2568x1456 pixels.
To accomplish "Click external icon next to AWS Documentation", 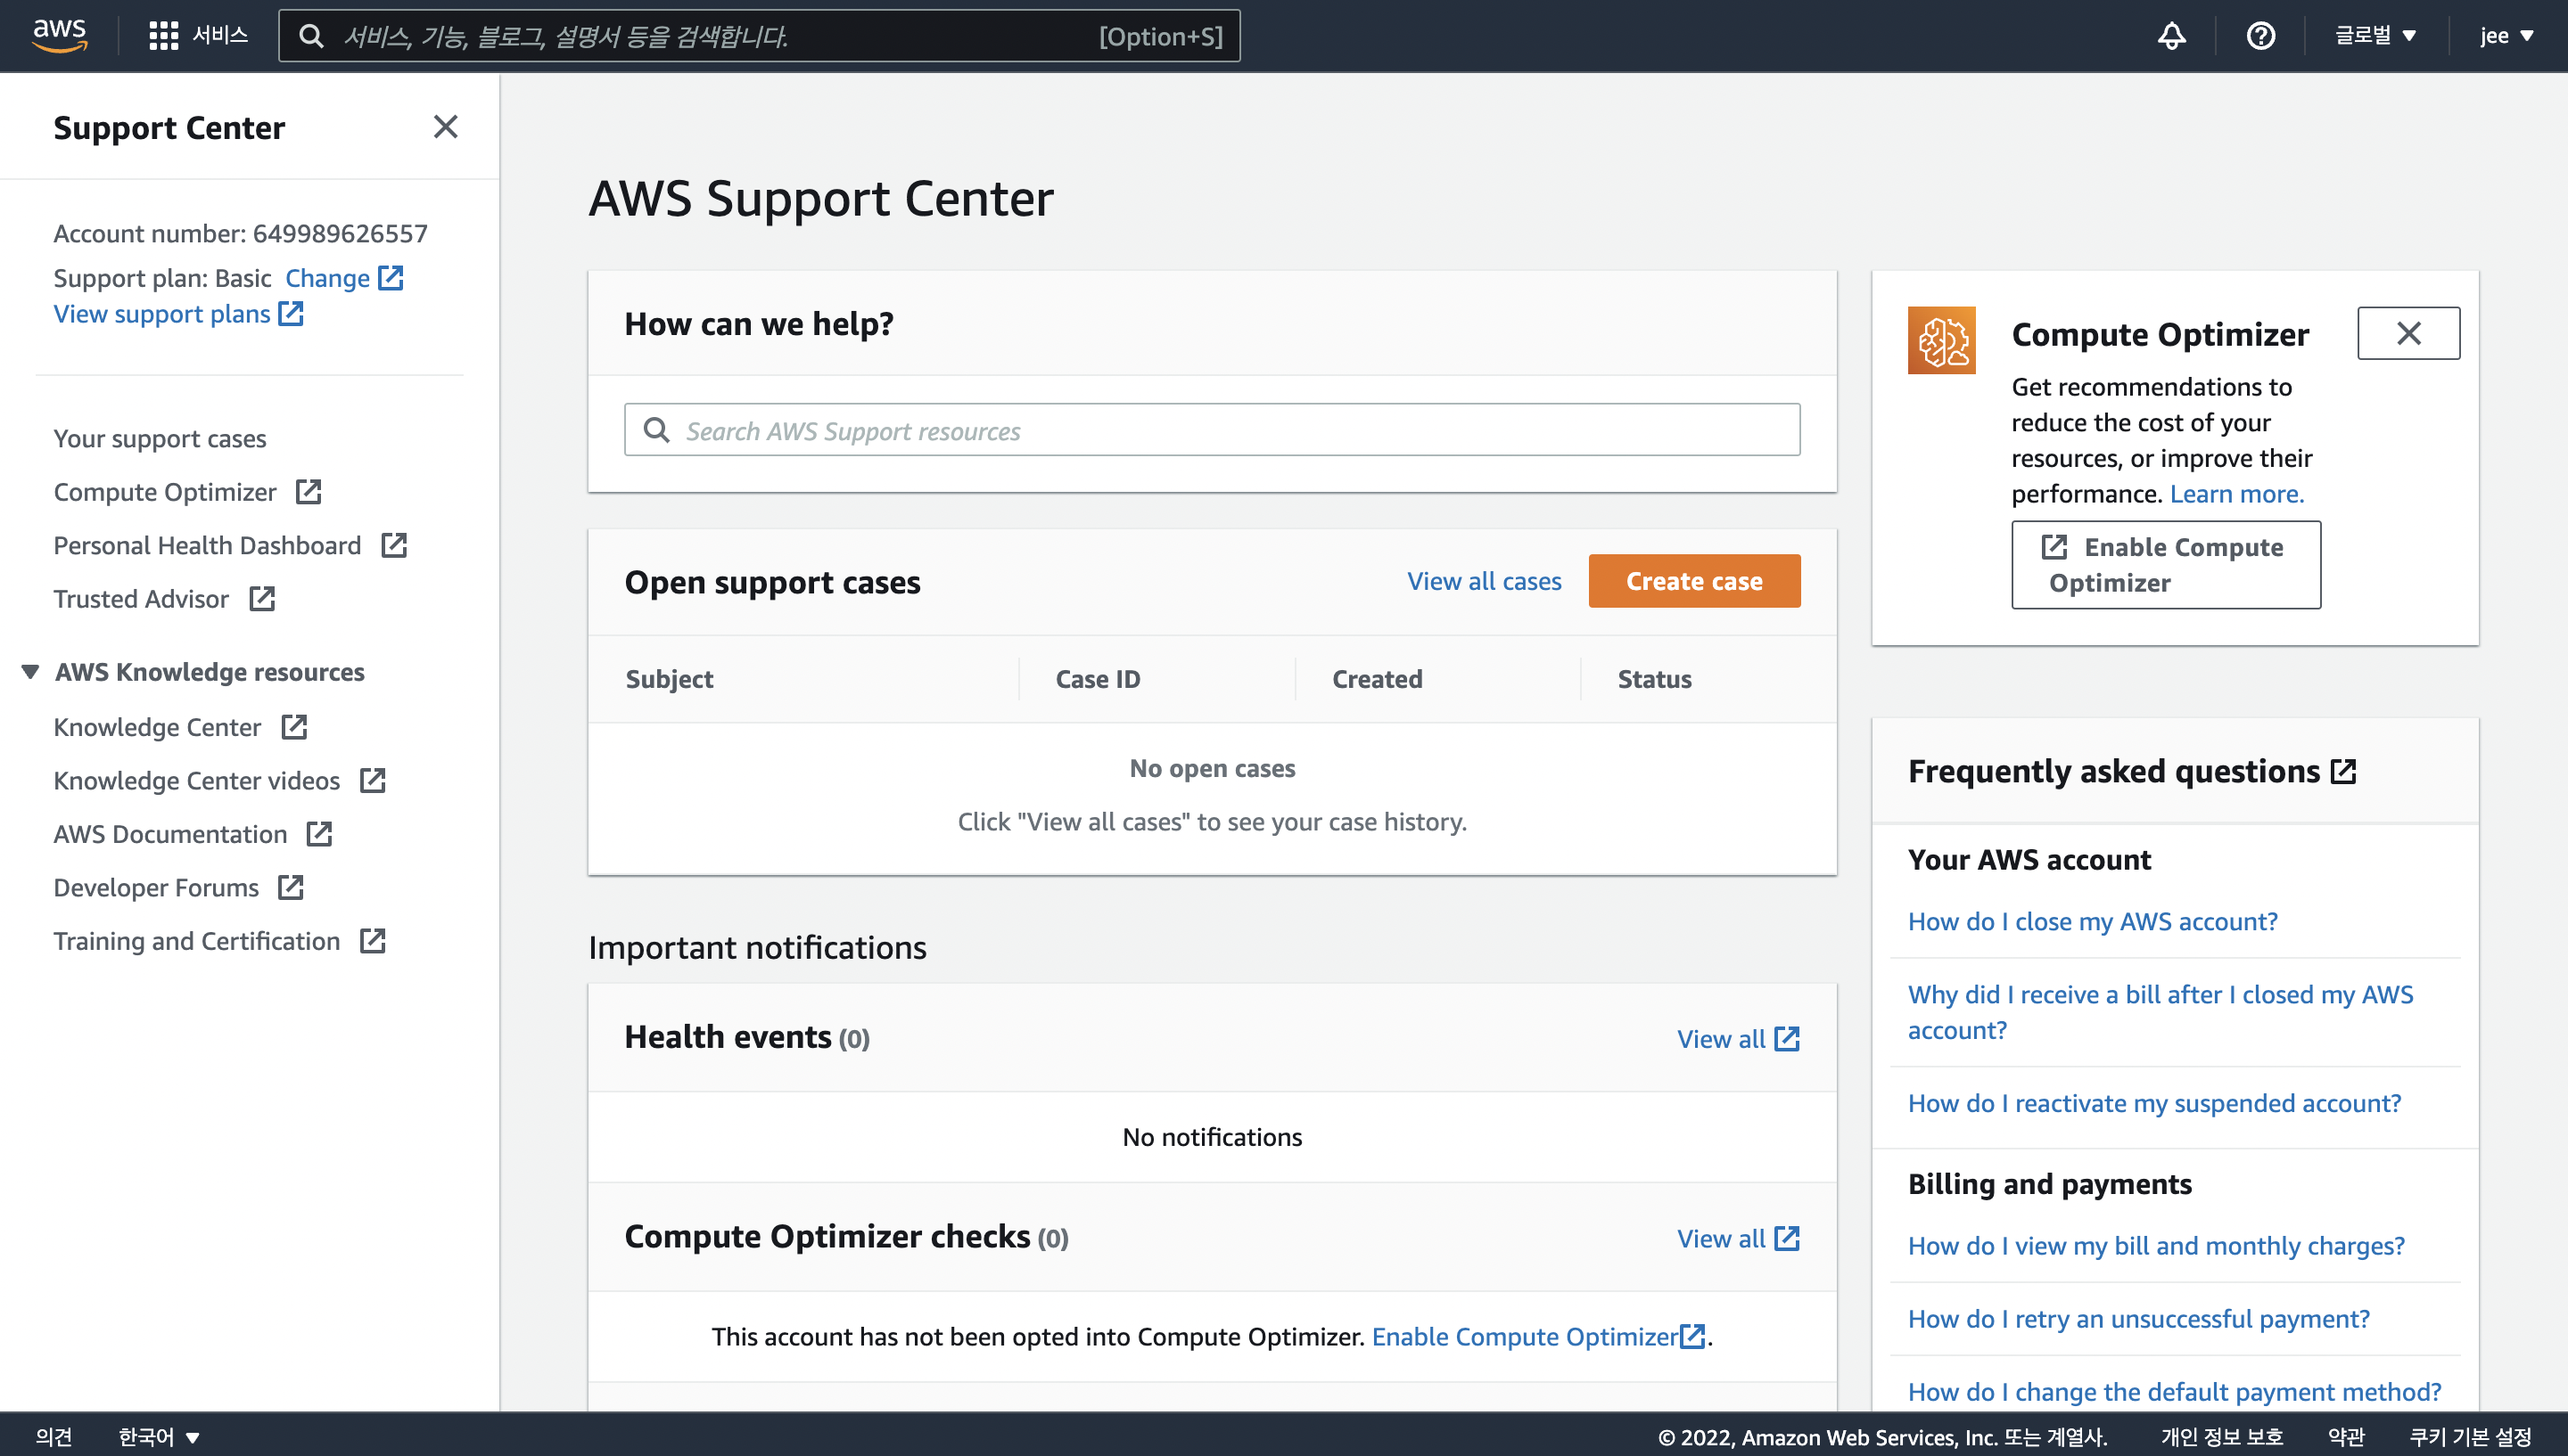I will coord(319,834).
